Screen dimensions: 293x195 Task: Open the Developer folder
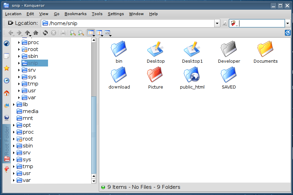[229, 52]
